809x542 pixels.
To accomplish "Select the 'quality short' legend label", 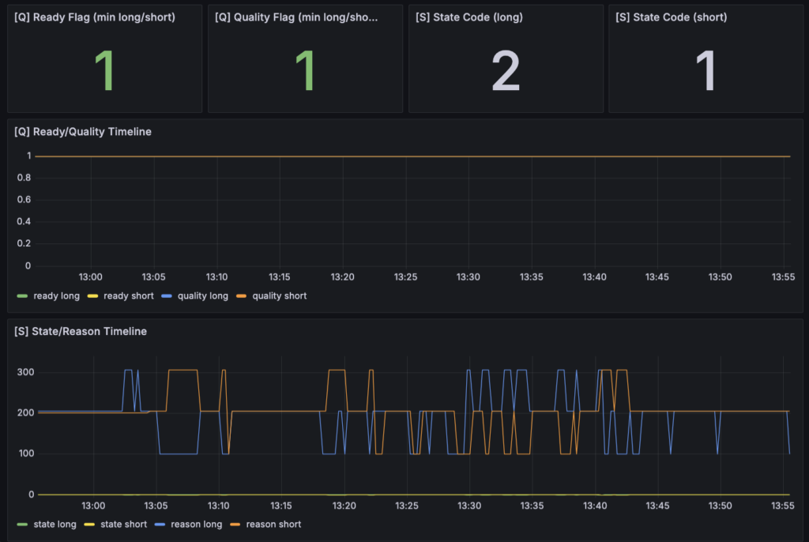I will coord(279,295).
